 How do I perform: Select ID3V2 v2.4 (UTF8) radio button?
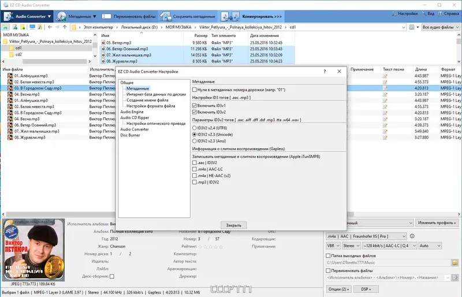195,128
